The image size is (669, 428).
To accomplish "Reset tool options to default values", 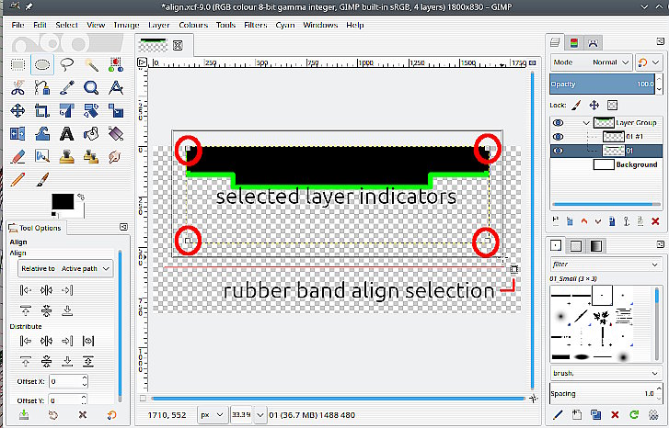I will click(x=111, y=414).
